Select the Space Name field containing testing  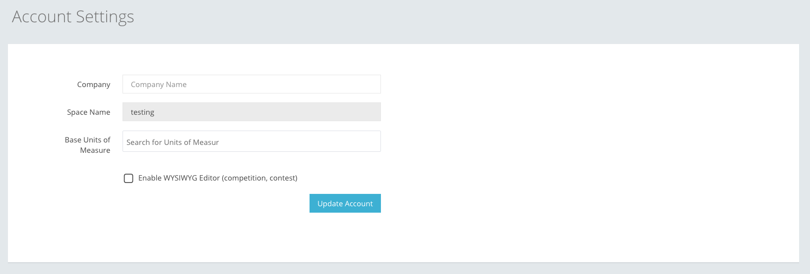pyautogui.click(x=251, y=112)
